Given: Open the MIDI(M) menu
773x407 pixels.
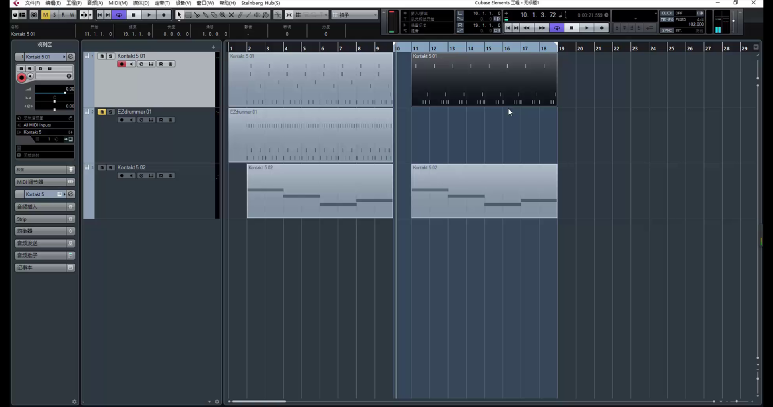Looking at the screenshot, I should (x=118, y=3).
